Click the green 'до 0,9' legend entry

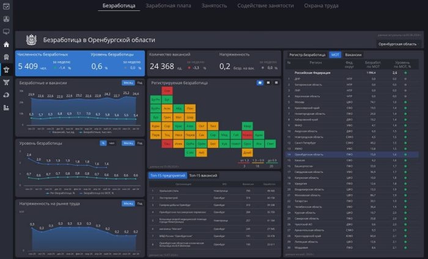pos(271,161)
